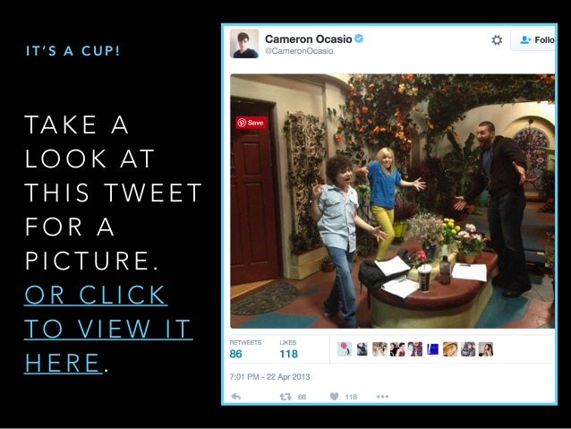Open the tweeted photo of the set
The height and width of the screenshot is (429, 571).
click(393, 202)
